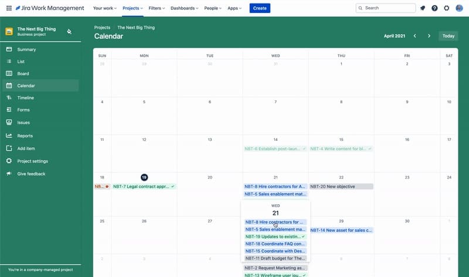The image size is (469, 277).
Task: Open NBT-11 Draft budget in popup
Action: [x=276, y=258]
